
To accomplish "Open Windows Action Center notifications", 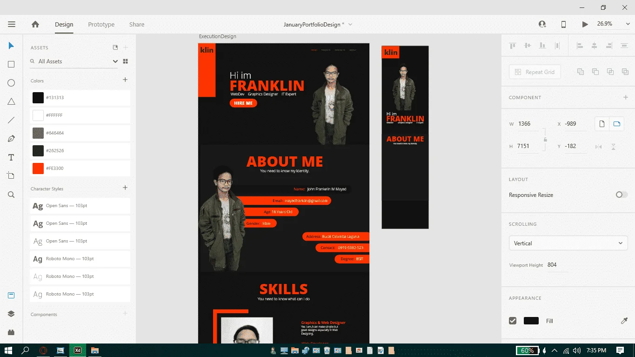I will (x=620, y=350).
